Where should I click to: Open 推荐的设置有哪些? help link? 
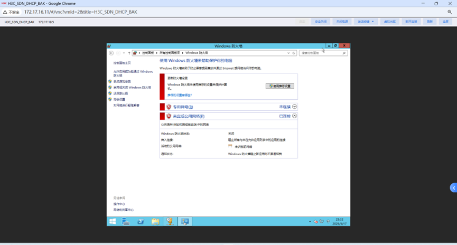180,95
